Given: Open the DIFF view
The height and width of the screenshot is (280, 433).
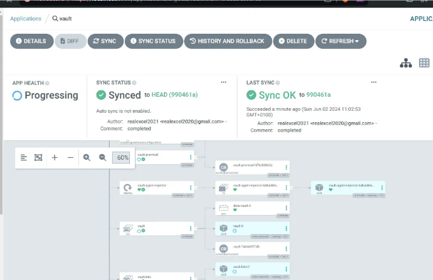Looking at the screenshot, I should click(x=71, y=41).
